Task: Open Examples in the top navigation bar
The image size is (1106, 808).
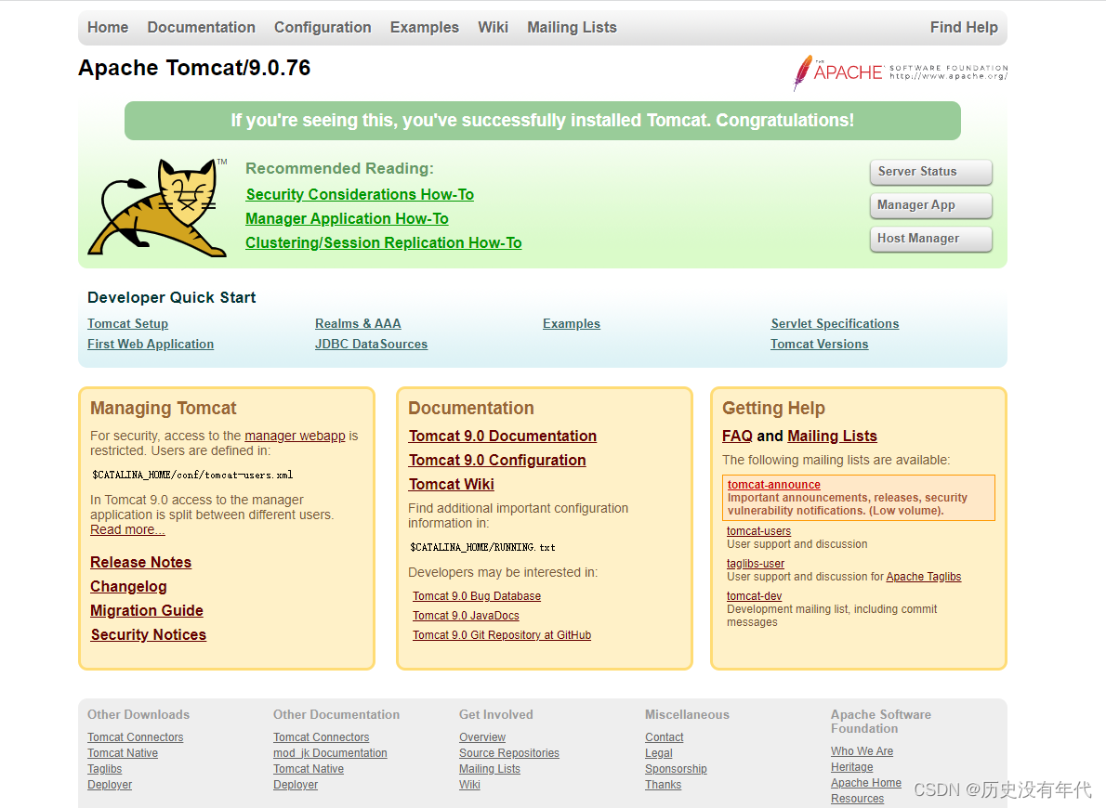Action: coord(425,28)
